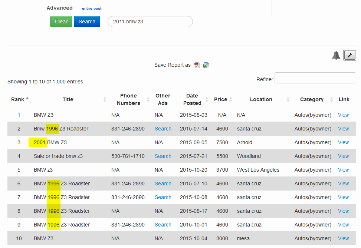The width and height of the screenshot is (361, 248).
Task: Click into the Refine filter field
Action: click(315, 78)
